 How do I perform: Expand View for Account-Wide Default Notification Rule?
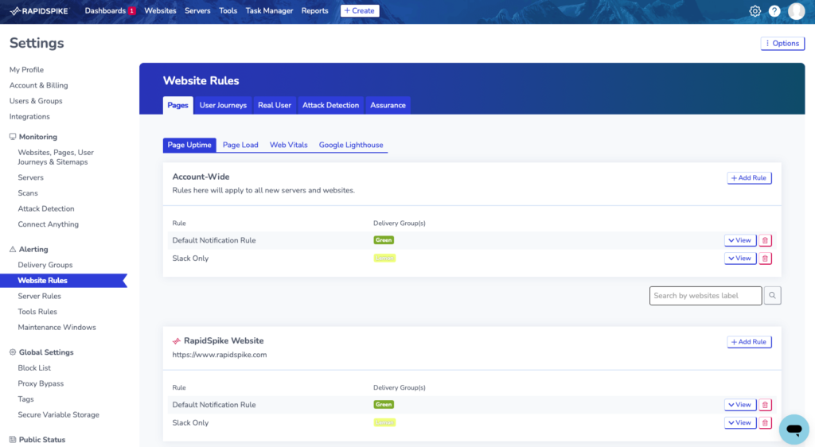coord(740,240)
